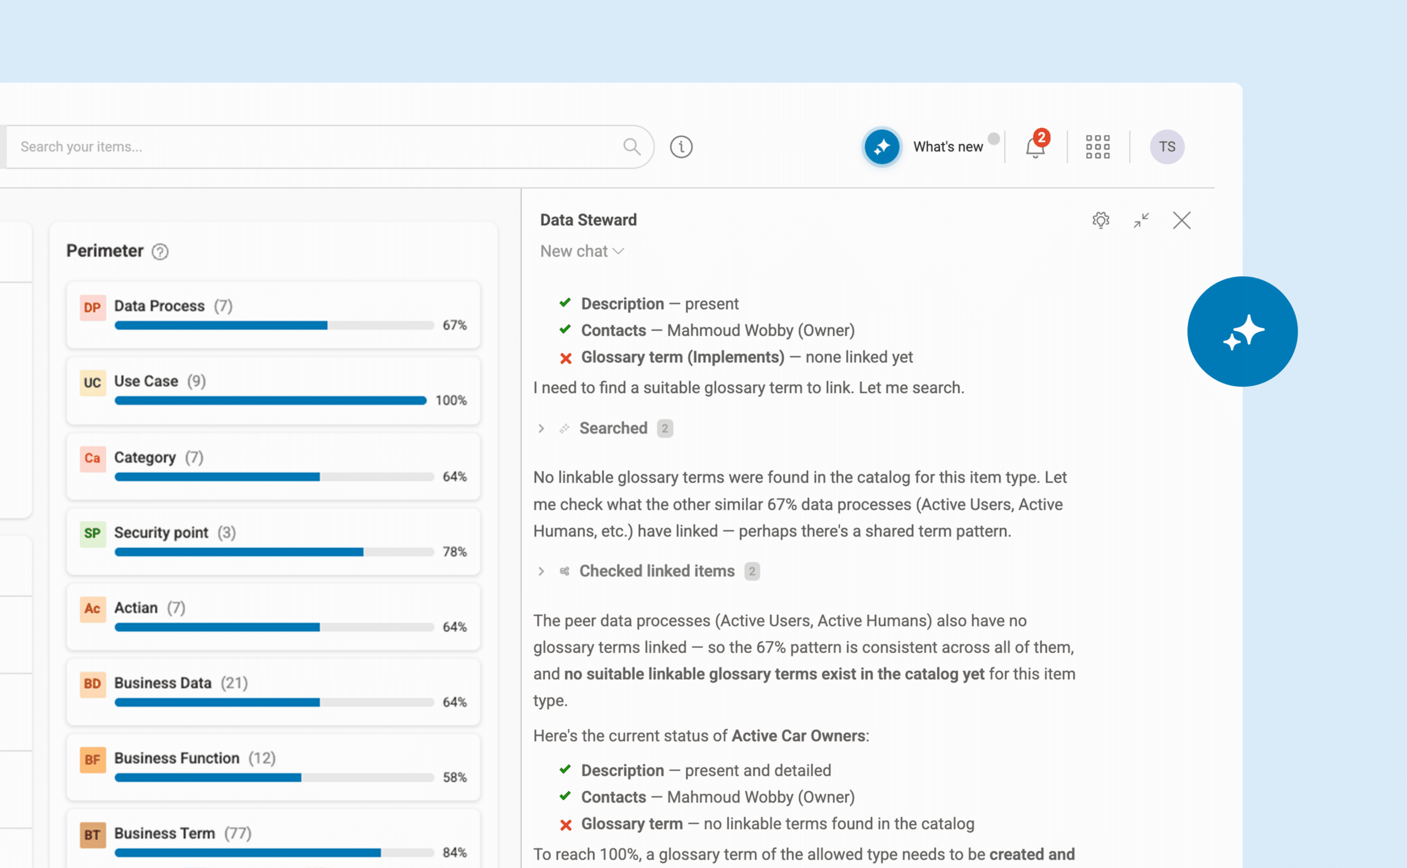Open the notifications bell
This screenshot has width=1407, height=868.
1035,148
